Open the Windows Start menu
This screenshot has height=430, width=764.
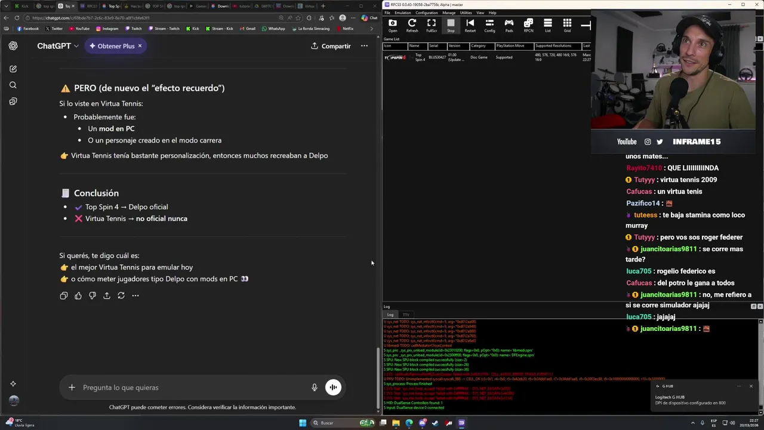pos(303,423)
